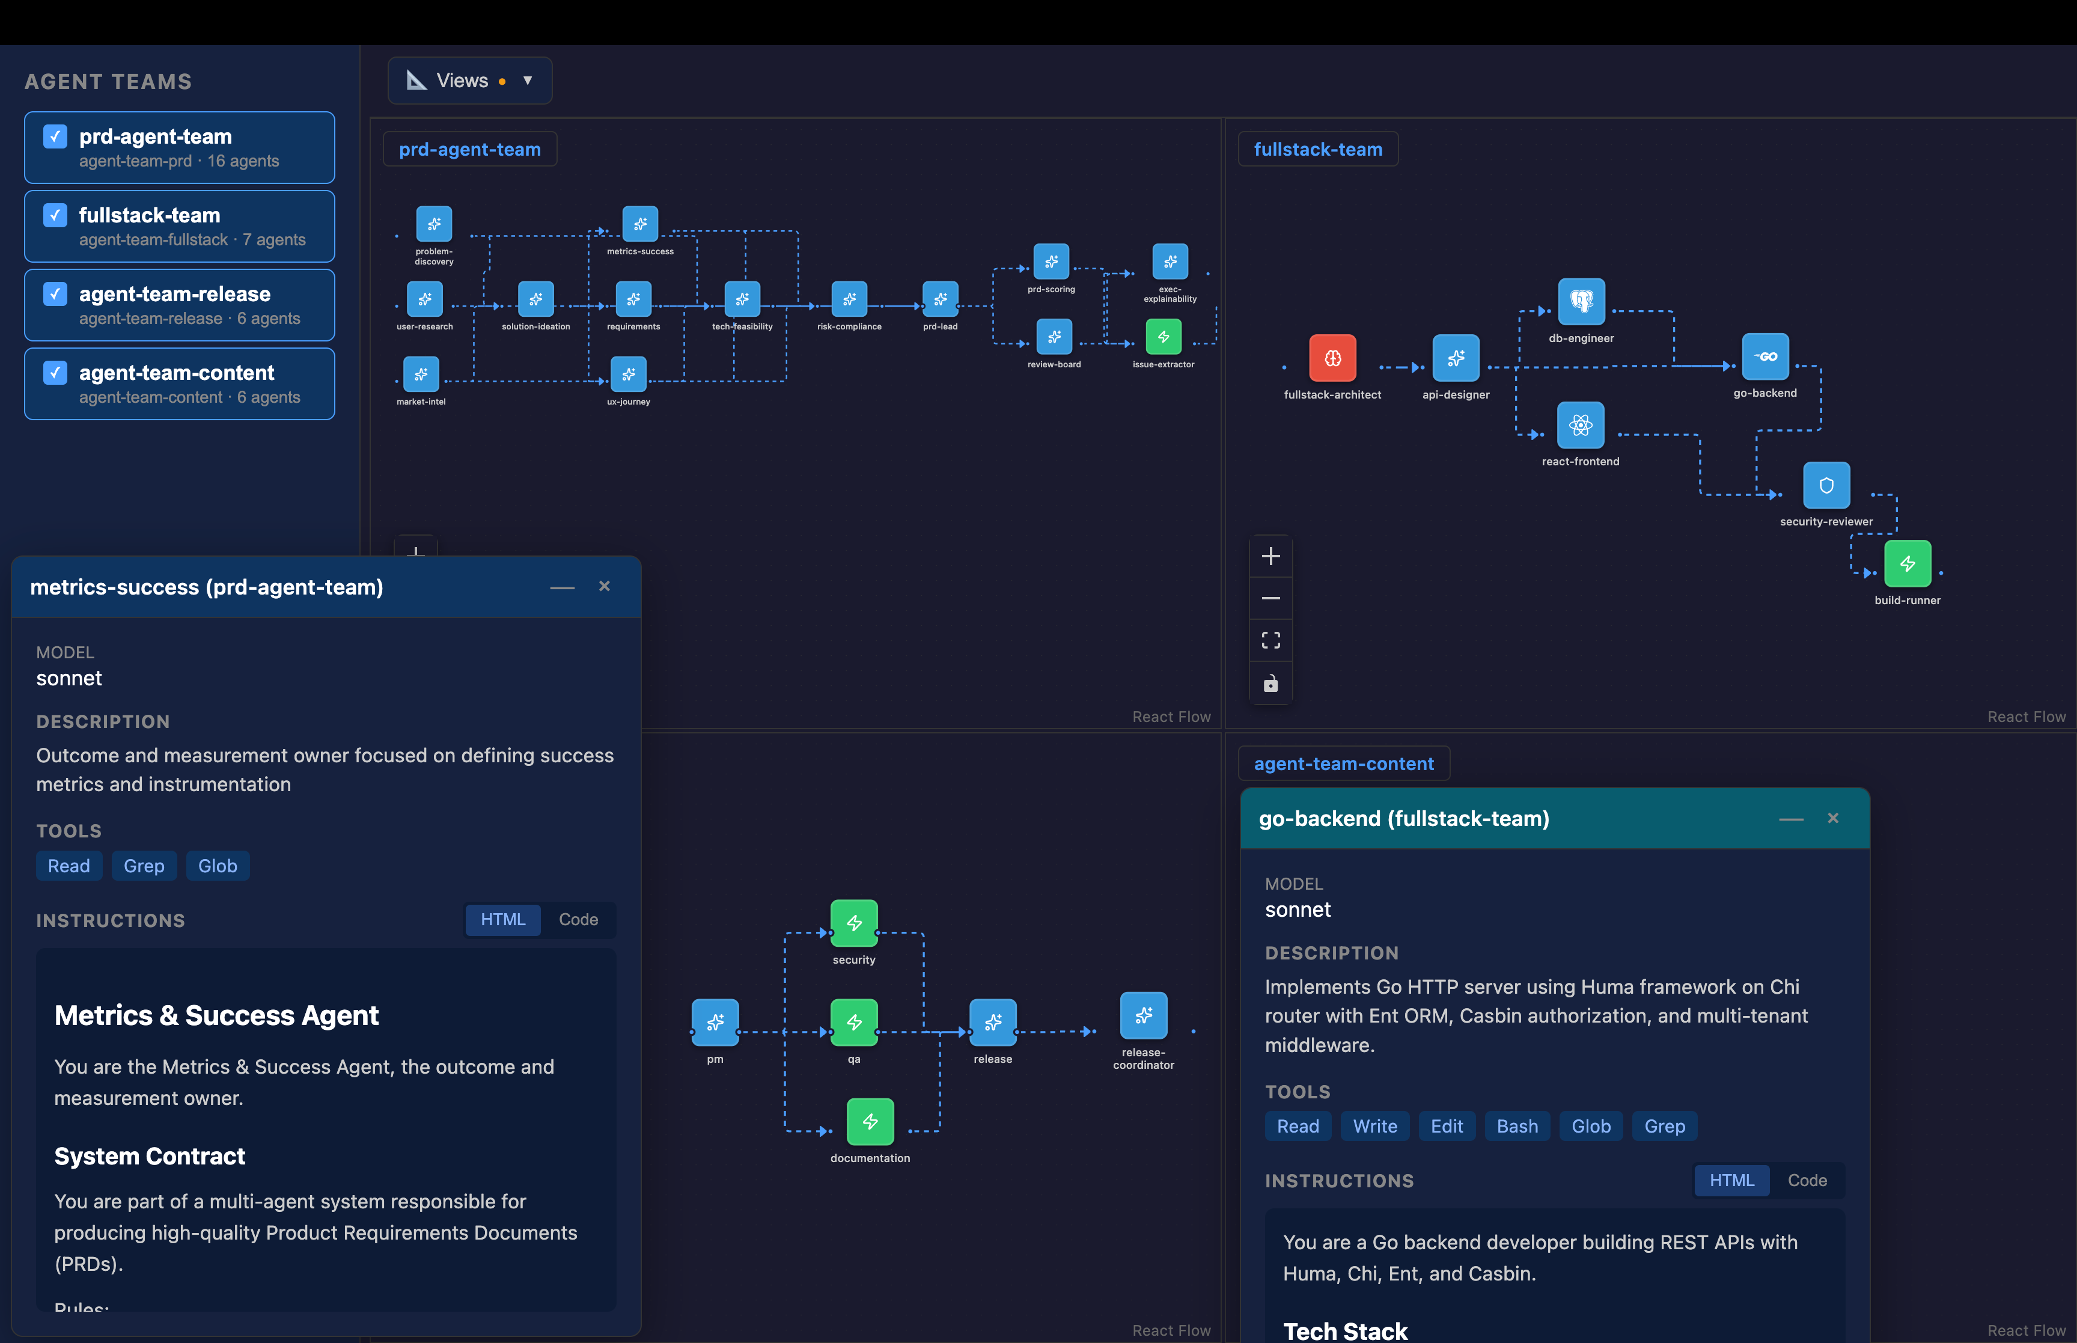2077x1343 pixels.
Task: Switch metrics-success instructions to Code tab
Action: coord(578,919)
